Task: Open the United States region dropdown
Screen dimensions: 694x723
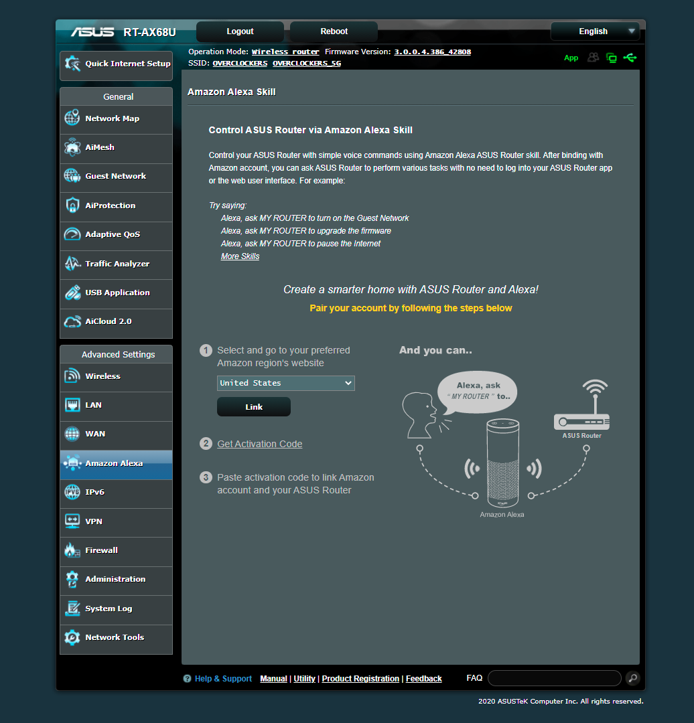Action: [285, 383]
